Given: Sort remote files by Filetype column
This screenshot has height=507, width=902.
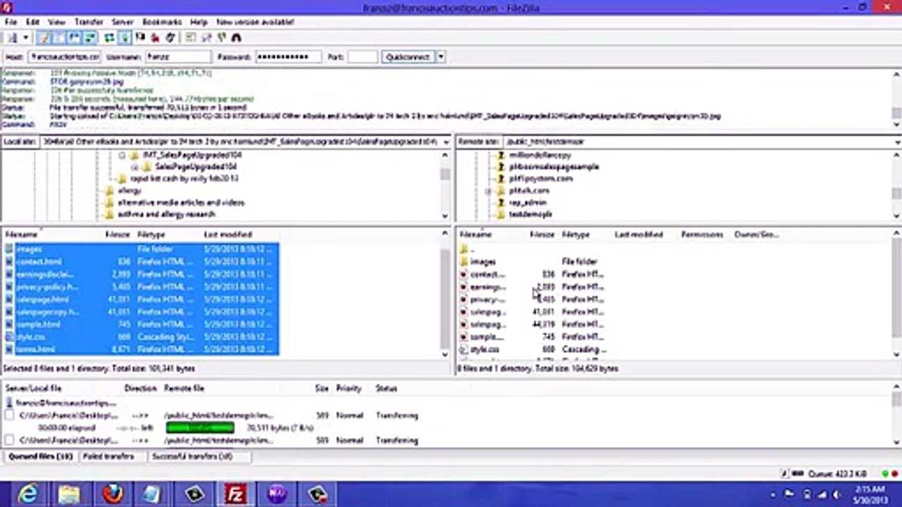Looking at the screenshot, I should pyautogui.click(x=576, y=234).
